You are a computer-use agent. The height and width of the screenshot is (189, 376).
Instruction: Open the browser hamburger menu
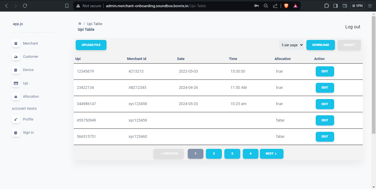coord(370,6)
